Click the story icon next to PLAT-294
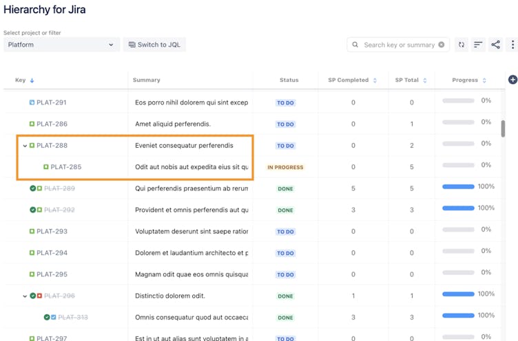Viewport: 518px width, 341px height. [x=32, y=252]
